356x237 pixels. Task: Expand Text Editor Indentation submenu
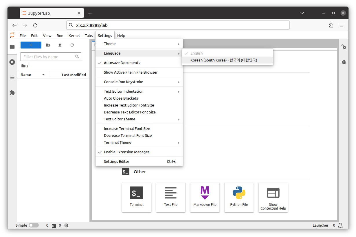139,91
